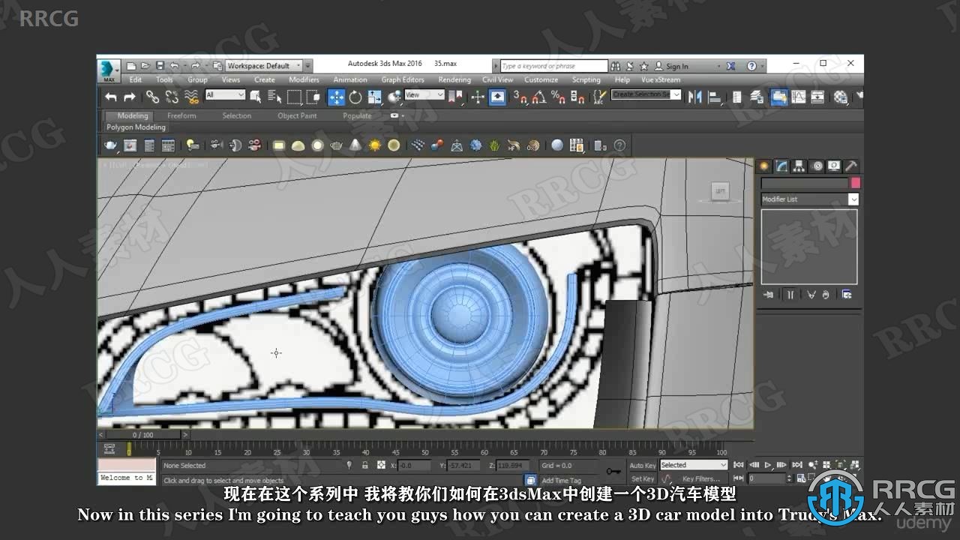Activate the Select and Rotate tool
The image size is (960, 540).
click(x=355, y=97)
